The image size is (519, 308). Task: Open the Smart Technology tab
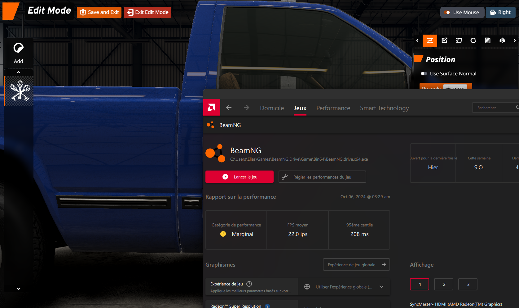(x=384, y=108)
